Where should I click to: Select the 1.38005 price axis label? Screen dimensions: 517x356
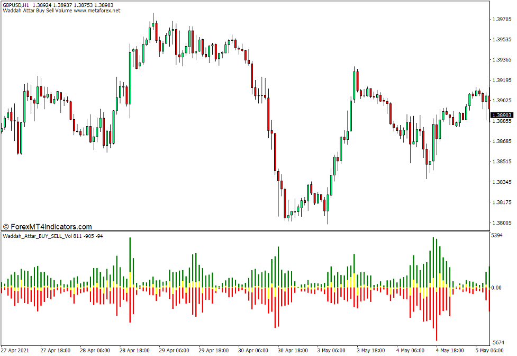502,223
